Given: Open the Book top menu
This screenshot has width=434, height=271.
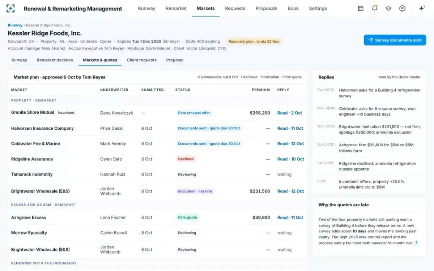Looking at the screenshot, I should pyautogui.click(x=293, y=8).
